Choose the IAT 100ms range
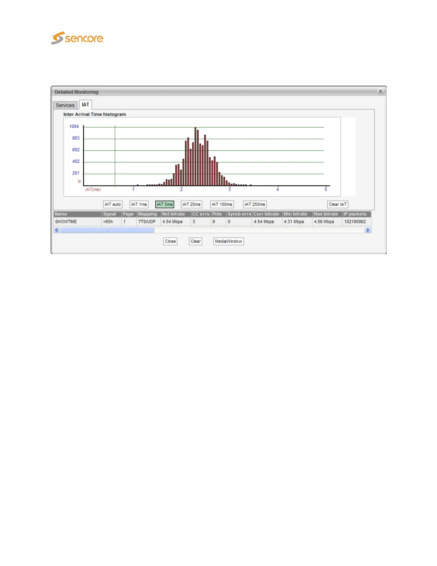The width and height of the screenshot is (437, 566). point(222,204)
